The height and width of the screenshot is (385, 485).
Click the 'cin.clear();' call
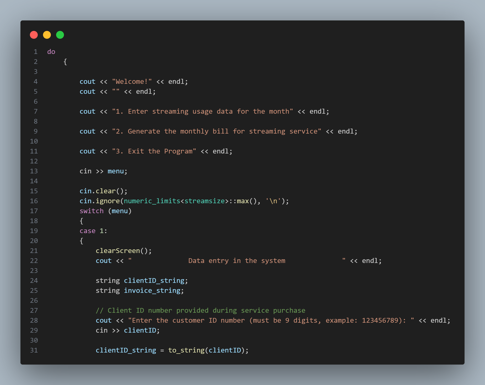(104, 191)
